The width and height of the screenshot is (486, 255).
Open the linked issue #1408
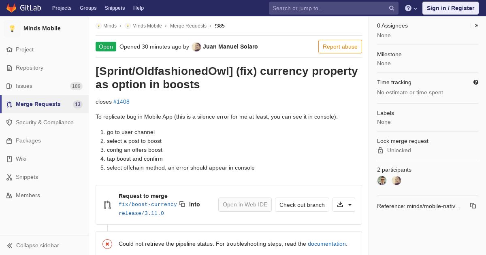[x=122, y=102]
